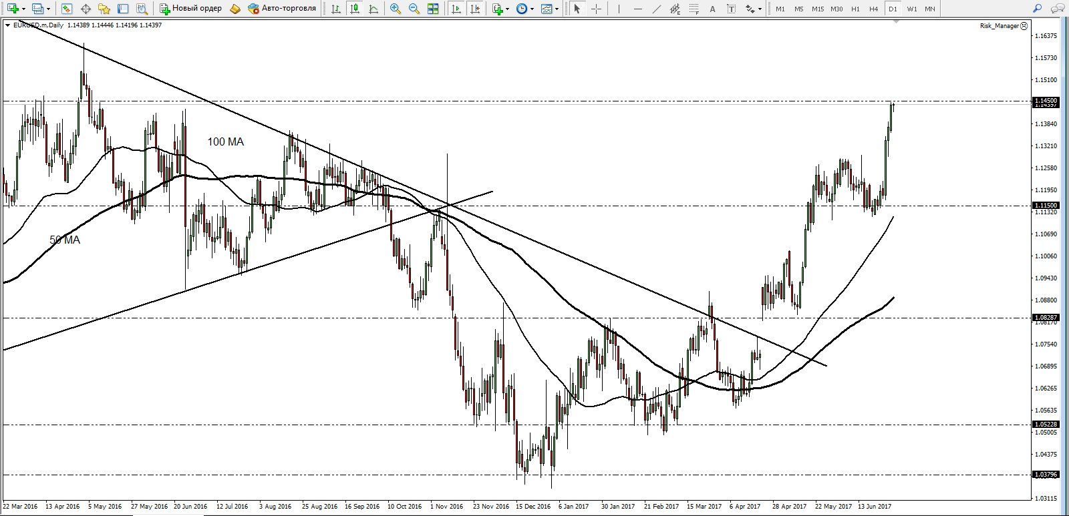This screenshot has width=1069, height=516.
Task: Open the Navigator star-folder icon
Action: click(x=104, y=9)
